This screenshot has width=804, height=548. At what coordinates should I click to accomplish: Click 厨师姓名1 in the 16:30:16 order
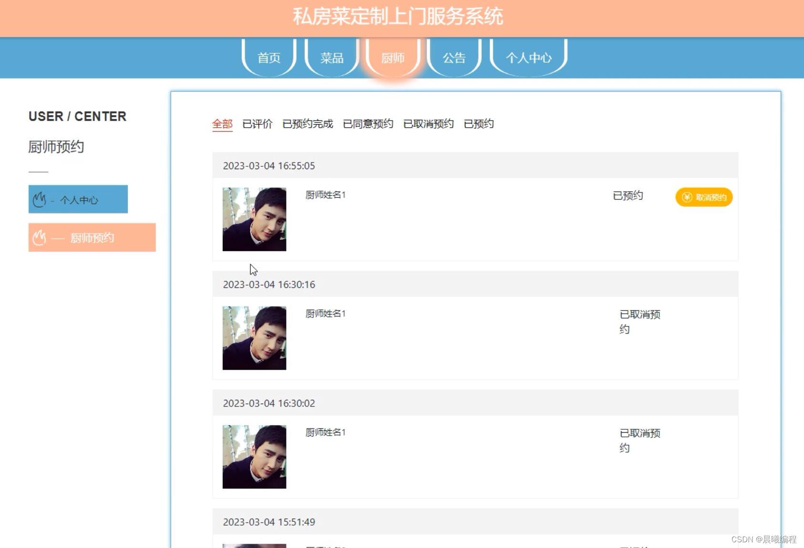325,314
